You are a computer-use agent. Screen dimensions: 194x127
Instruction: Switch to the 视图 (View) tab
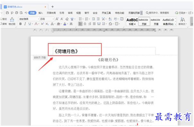coord(79,13)
